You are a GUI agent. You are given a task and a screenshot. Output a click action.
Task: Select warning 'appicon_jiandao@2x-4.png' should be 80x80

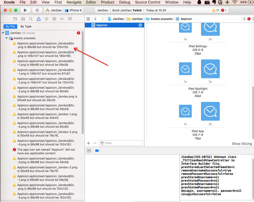tap(44, 125)
